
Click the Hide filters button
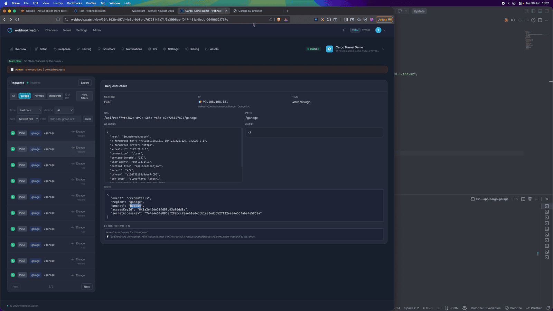pos(84,96)
